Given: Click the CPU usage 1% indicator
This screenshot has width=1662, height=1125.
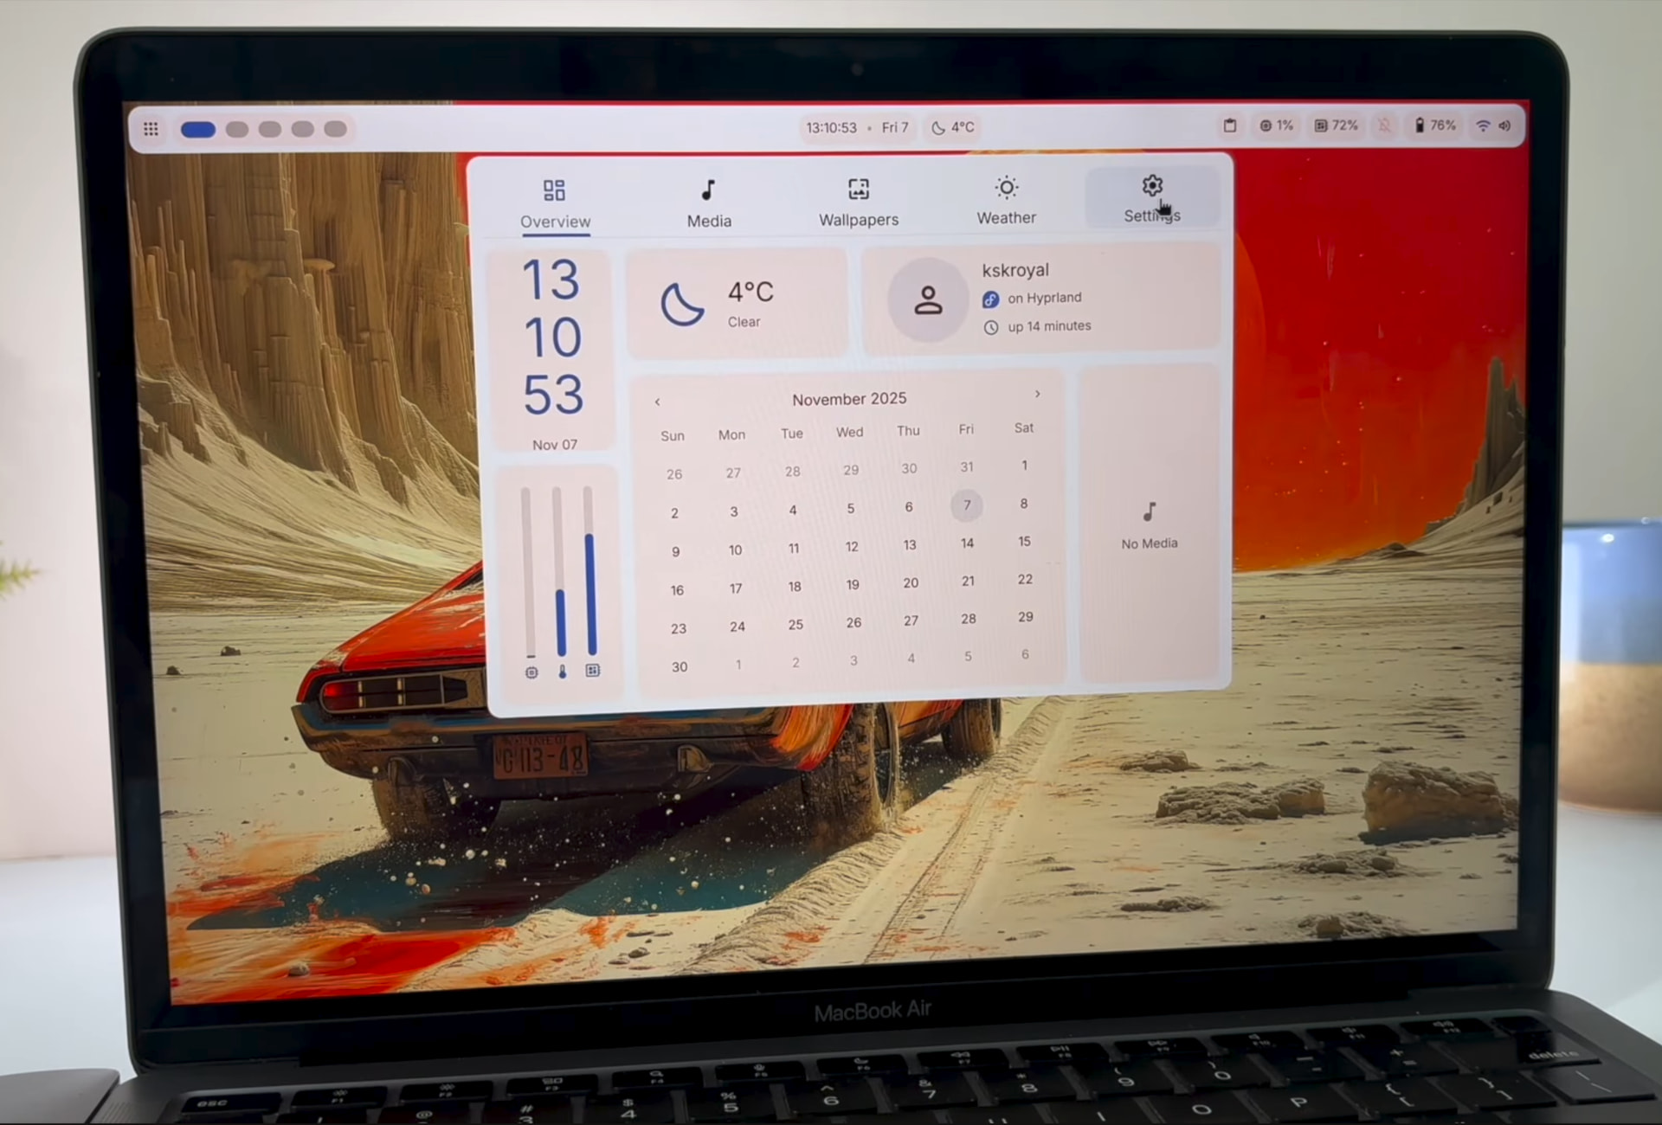Looking at the screenshot, I should click(x=1276, y=125).
